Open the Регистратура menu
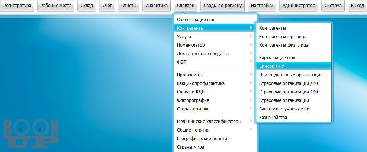367x152 pixels. [17, 6]
